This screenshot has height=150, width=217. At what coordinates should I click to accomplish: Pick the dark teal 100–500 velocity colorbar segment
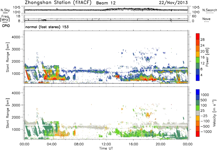198,103
